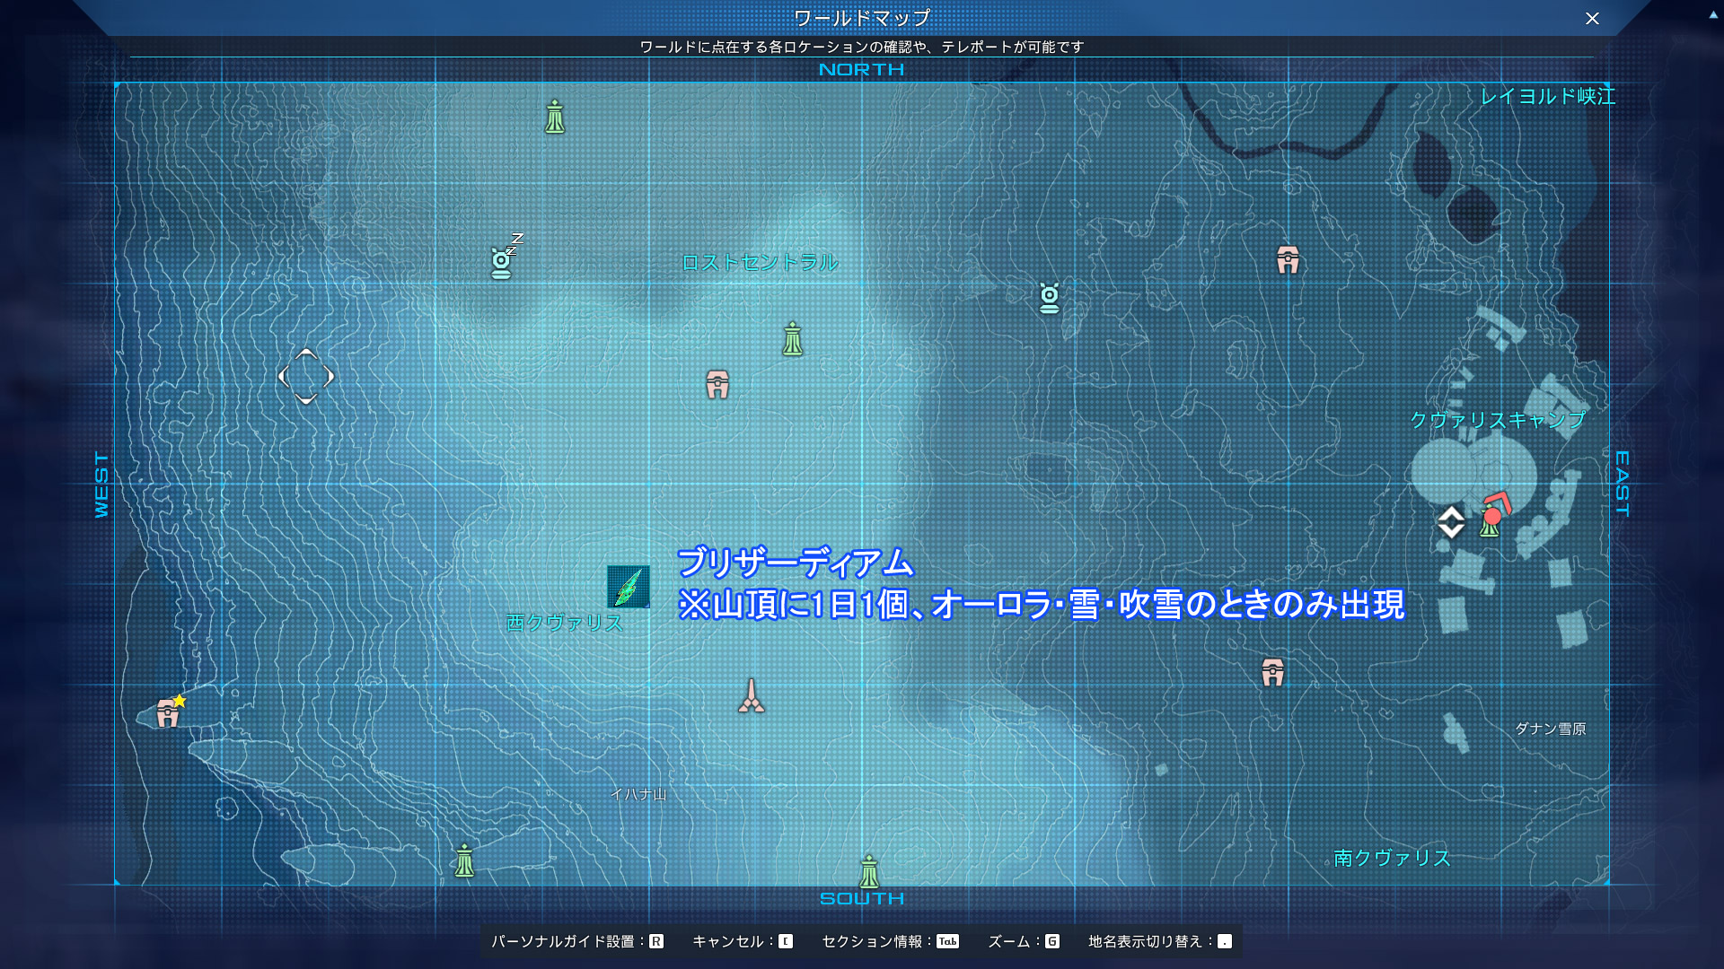Viewport: 1724px width, 969px height.
Task: Click the red player position marker at the camp
Action: coord(1493,515)
